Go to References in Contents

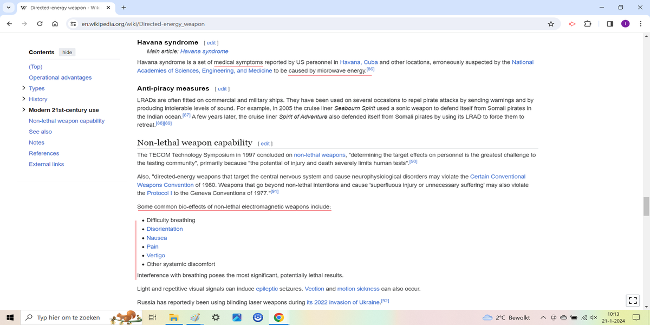[x=44, y=153]
